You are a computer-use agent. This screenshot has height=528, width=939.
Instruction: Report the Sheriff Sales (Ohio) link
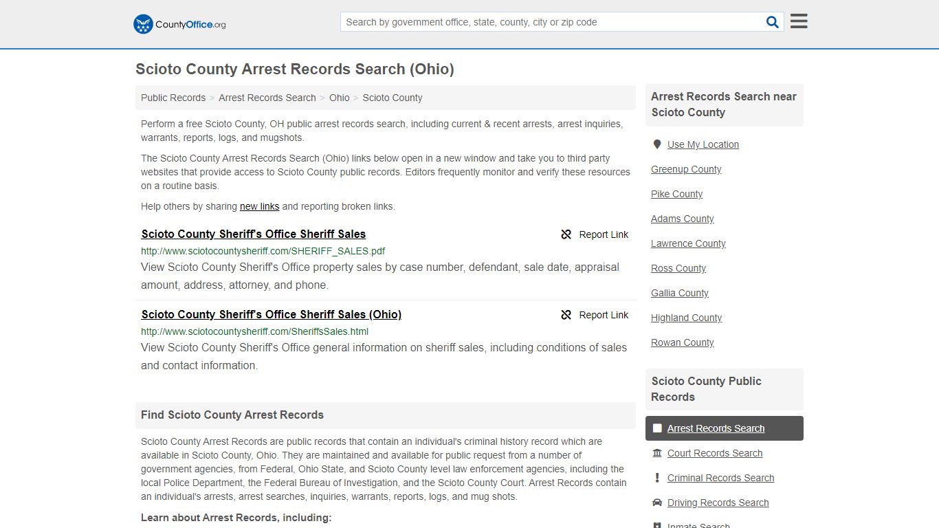(595, 315)
